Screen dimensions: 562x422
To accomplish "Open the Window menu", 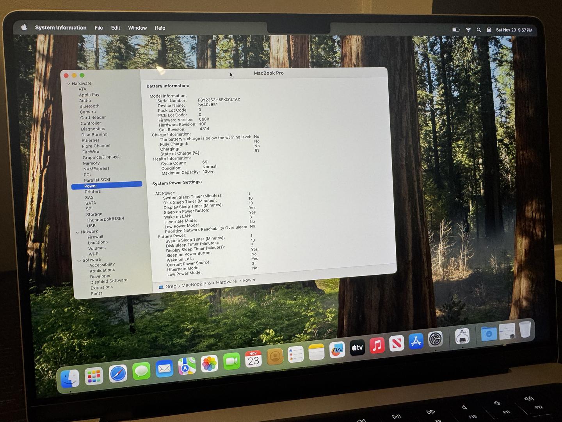I will pos(137,28).
